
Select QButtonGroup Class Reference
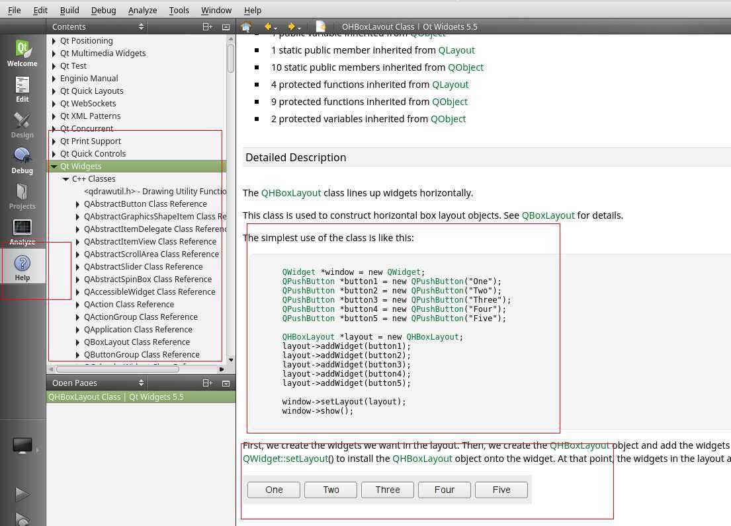pyautogui.click(x=142, y=355)
